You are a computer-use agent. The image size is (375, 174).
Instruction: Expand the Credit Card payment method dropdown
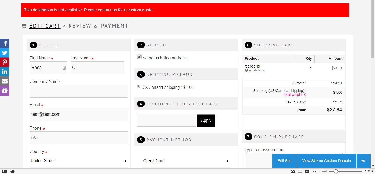tap(186, 161)
